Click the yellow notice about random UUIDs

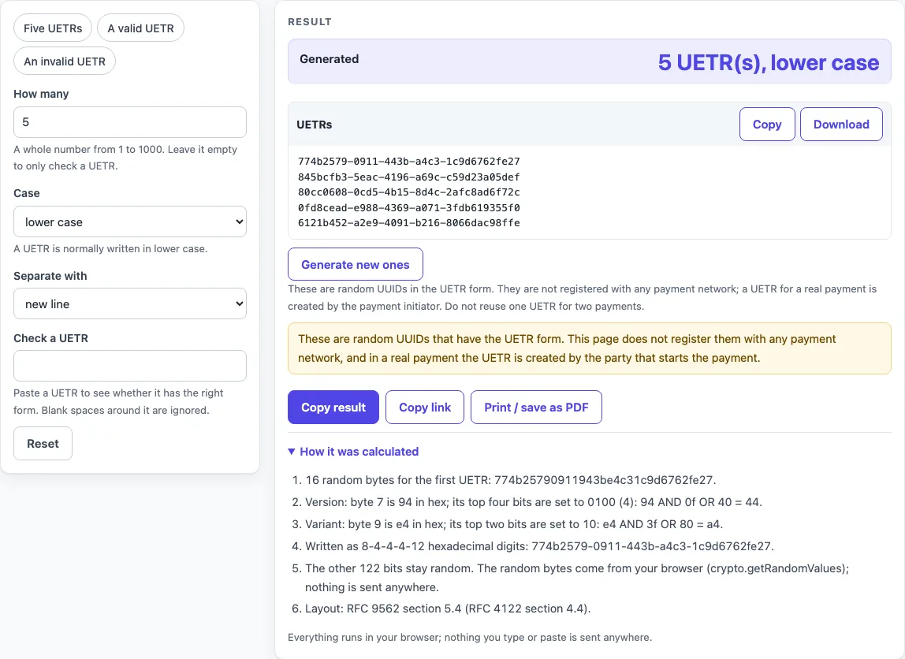[590, 348]
